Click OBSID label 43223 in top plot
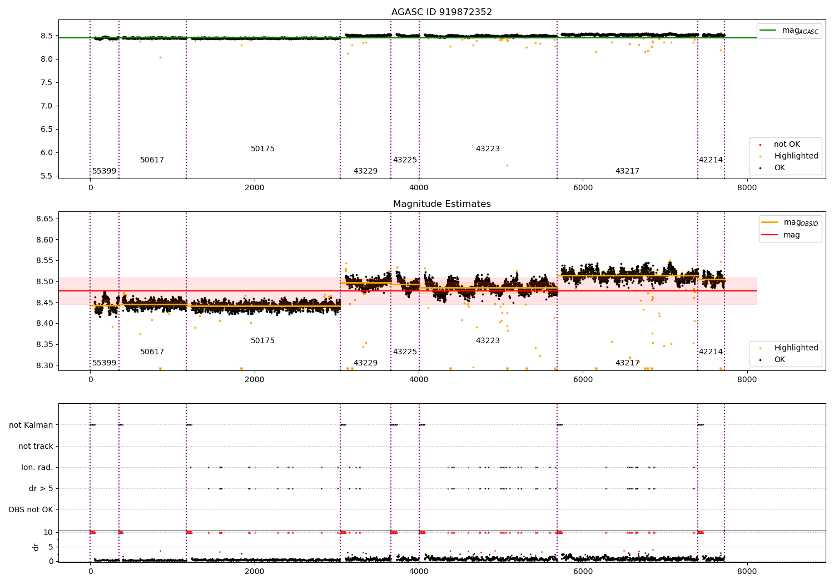 [x=488, y=149]
